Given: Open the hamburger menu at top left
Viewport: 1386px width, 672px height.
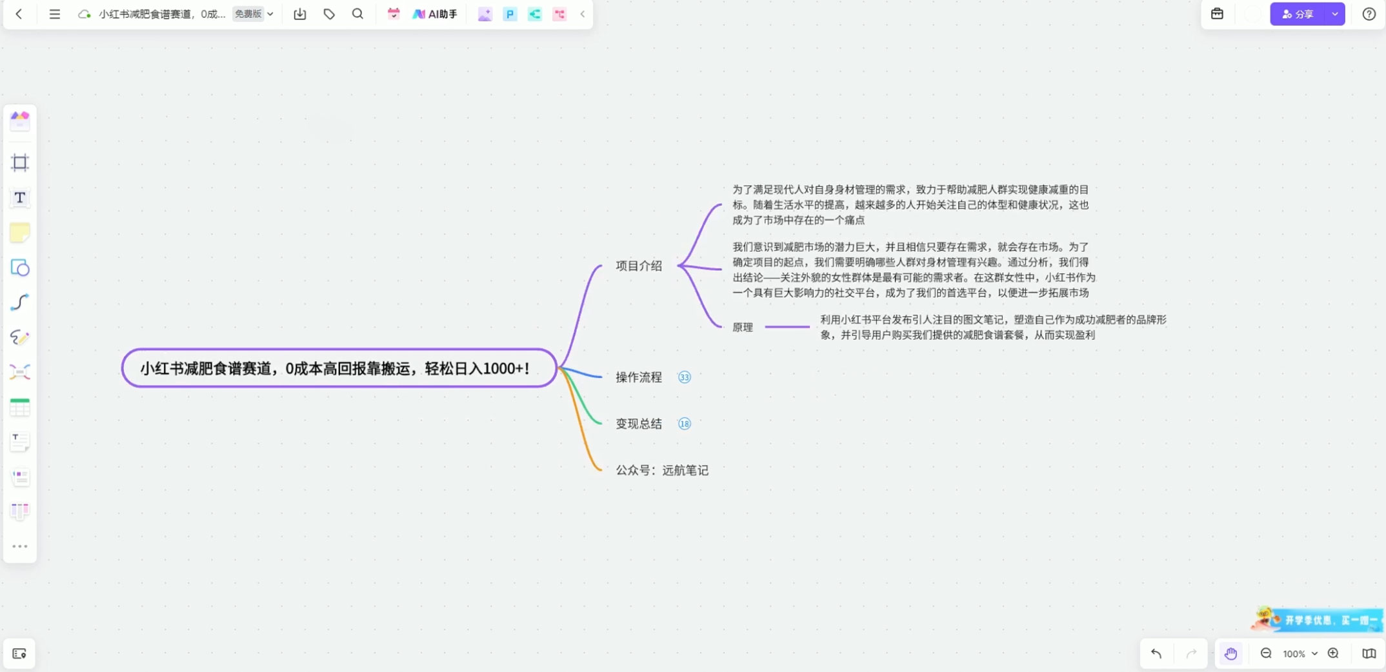Looking at the screenshot, I should tap(55, 14).
